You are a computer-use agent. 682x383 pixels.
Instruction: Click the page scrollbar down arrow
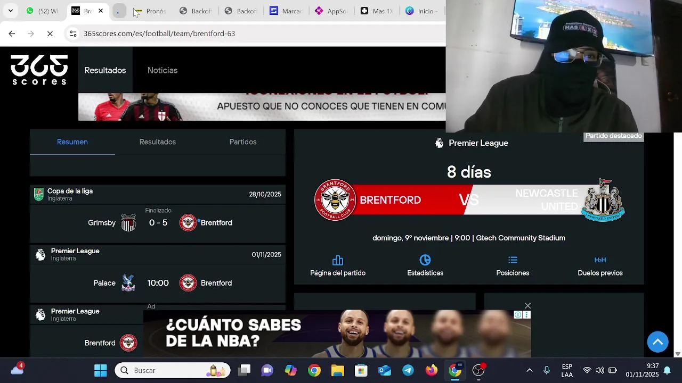pyautogui.click(x=678, y=354)
